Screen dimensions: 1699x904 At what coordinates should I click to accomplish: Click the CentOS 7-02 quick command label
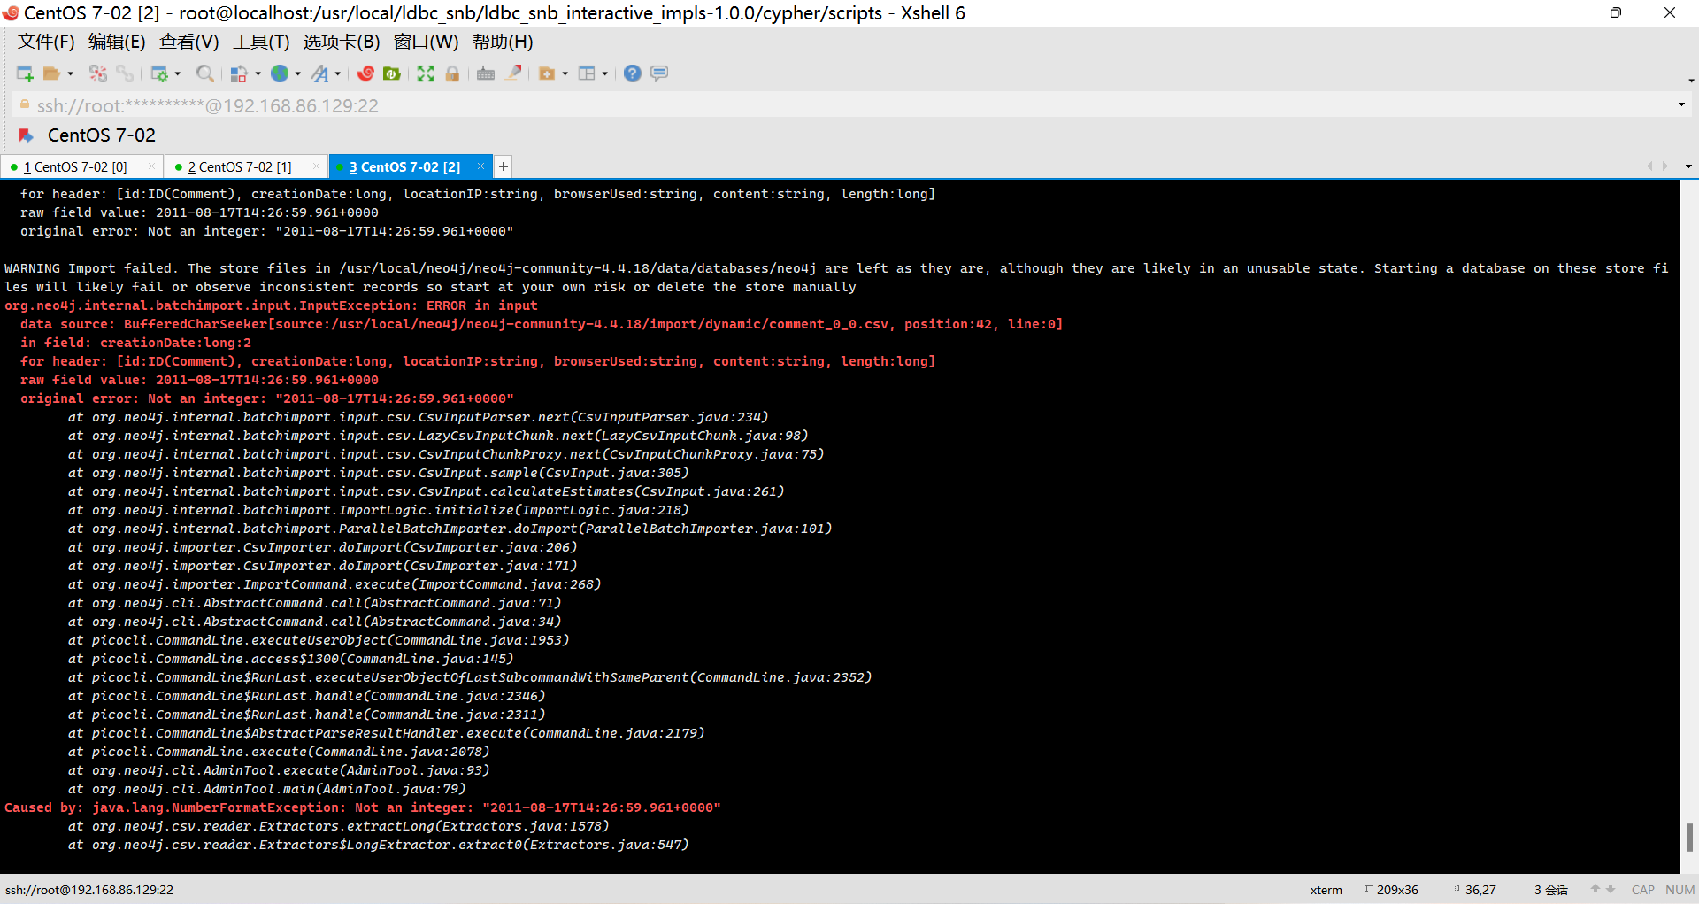102,135
